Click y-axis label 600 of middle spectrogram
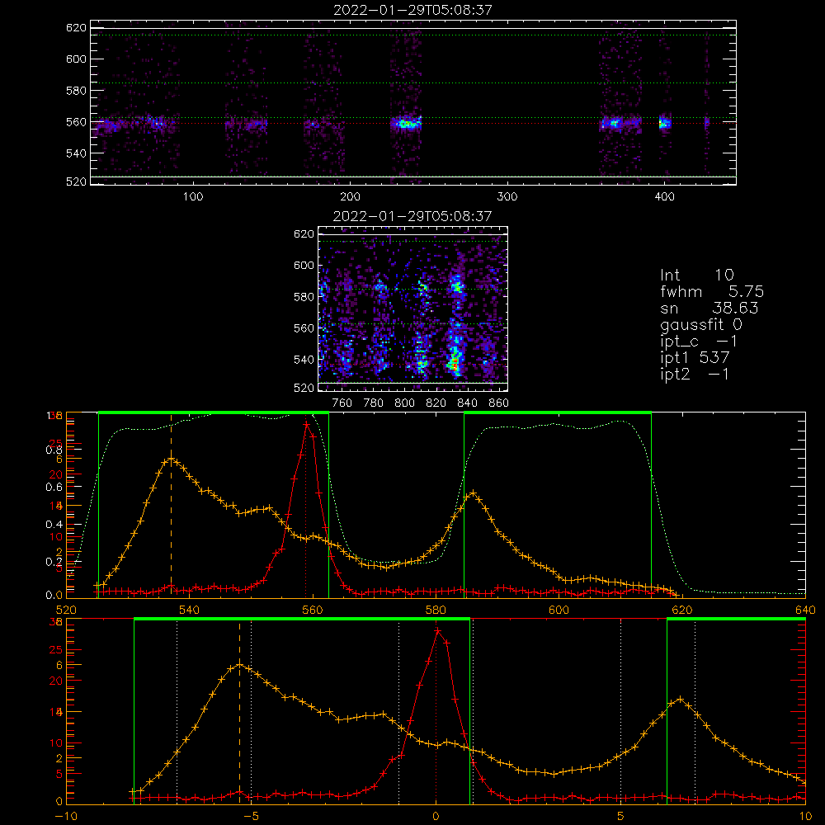The height and width of the screenshot is (825, 825). (304, 265)
